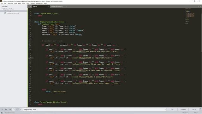This screenshot has height=114, width=202.
Task: Open the Selection menu
Action: [x=10, y=3]
